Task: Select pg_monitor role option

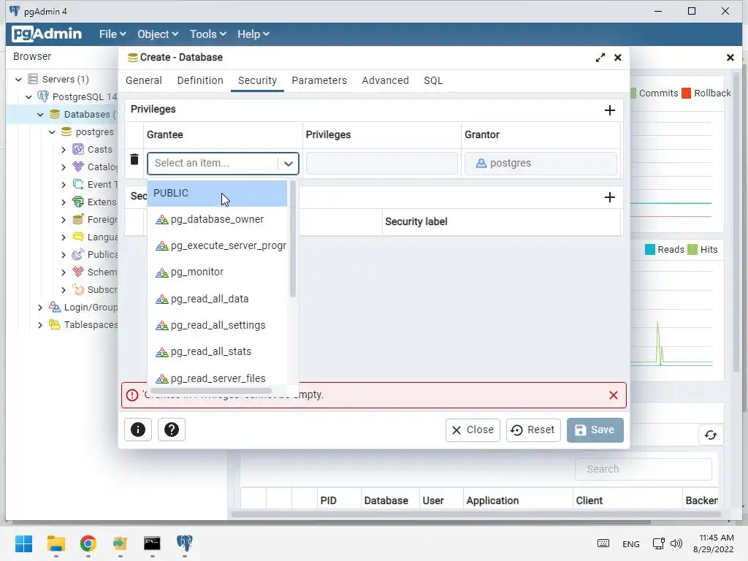Action: click(217, 272)
